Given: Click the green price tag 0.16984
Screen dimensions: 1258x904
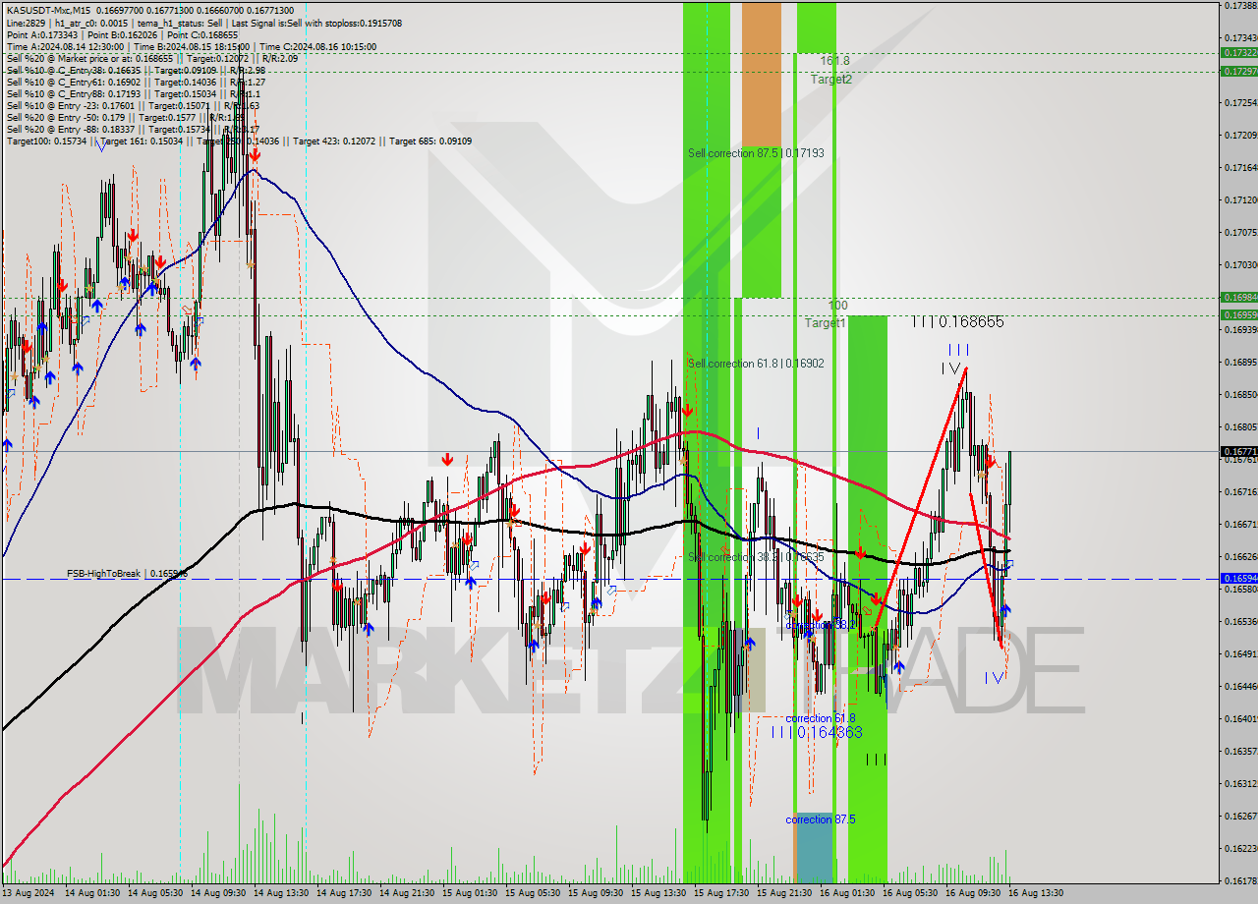Looking at the screenshot, I should coord(1238,297).
